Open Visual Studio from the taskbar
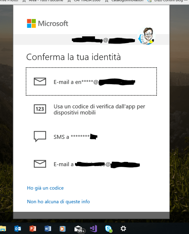Viewport: 189px width, 234px height. pos(93,229)
